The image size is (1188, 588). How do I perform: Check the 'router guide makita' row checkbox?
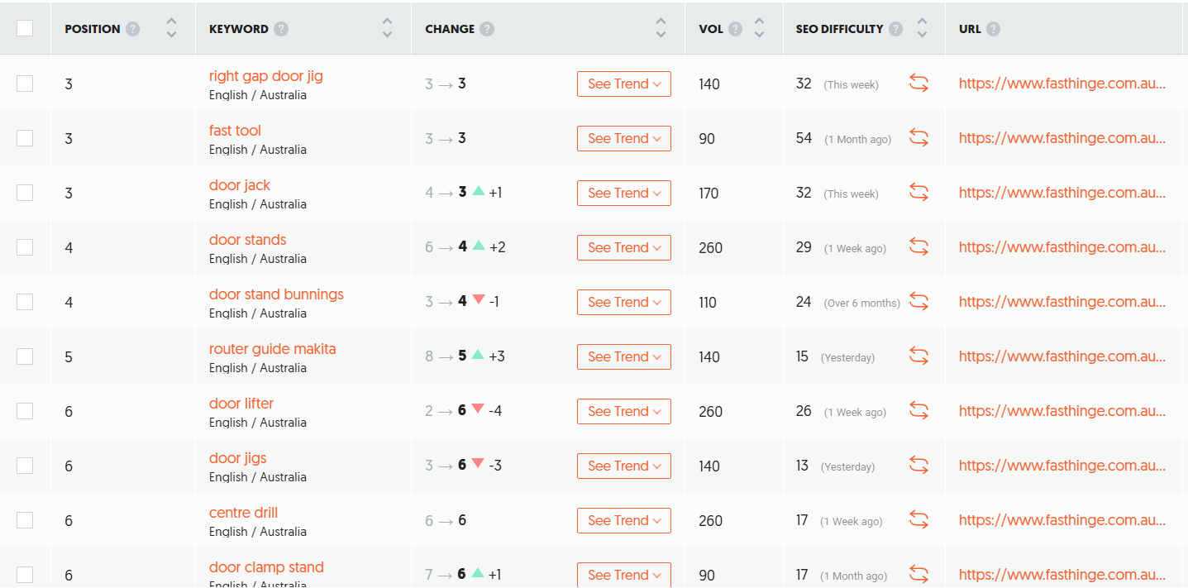point(25,356)
